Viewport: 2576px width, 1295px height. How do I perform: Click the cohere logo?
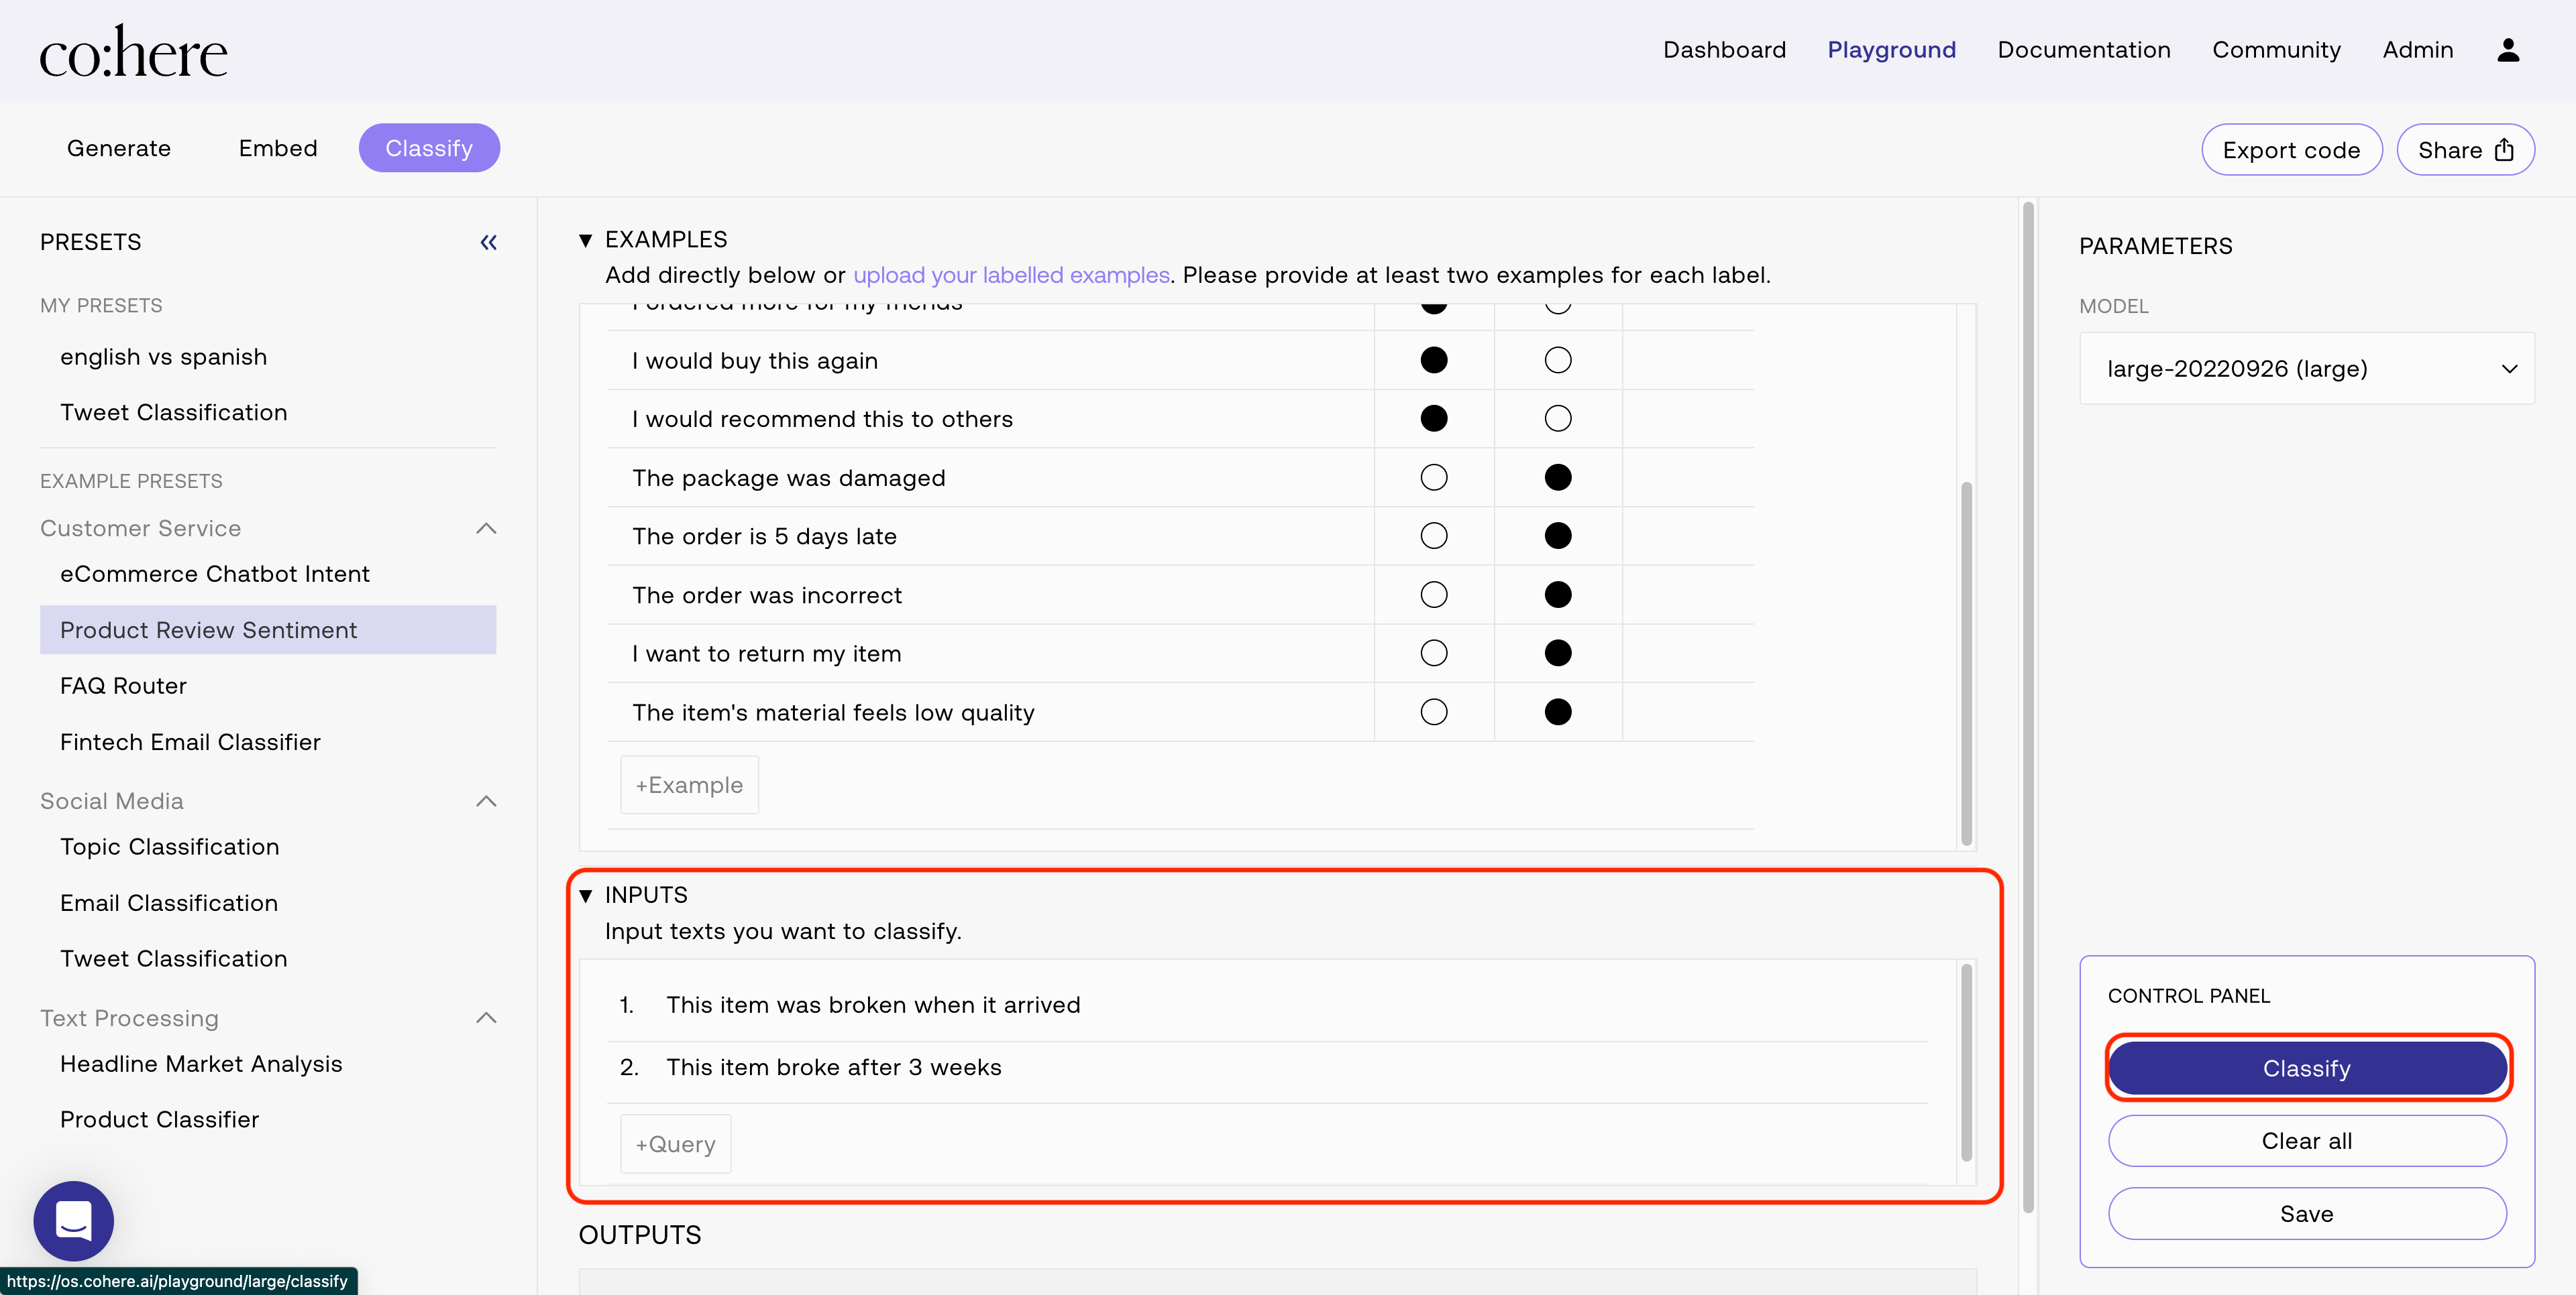tap(133, 52)
